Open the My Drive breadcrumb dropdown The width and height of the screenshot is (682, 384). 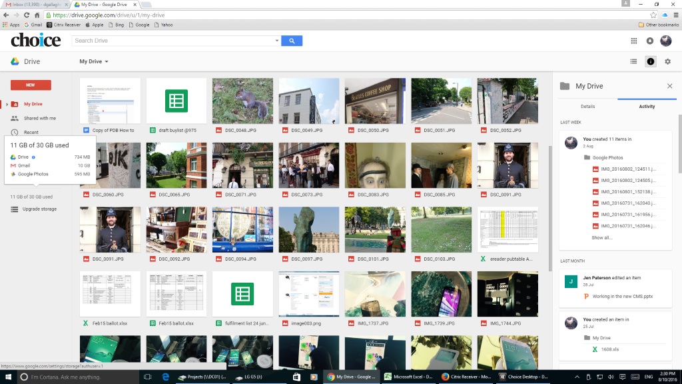point(94,61)
